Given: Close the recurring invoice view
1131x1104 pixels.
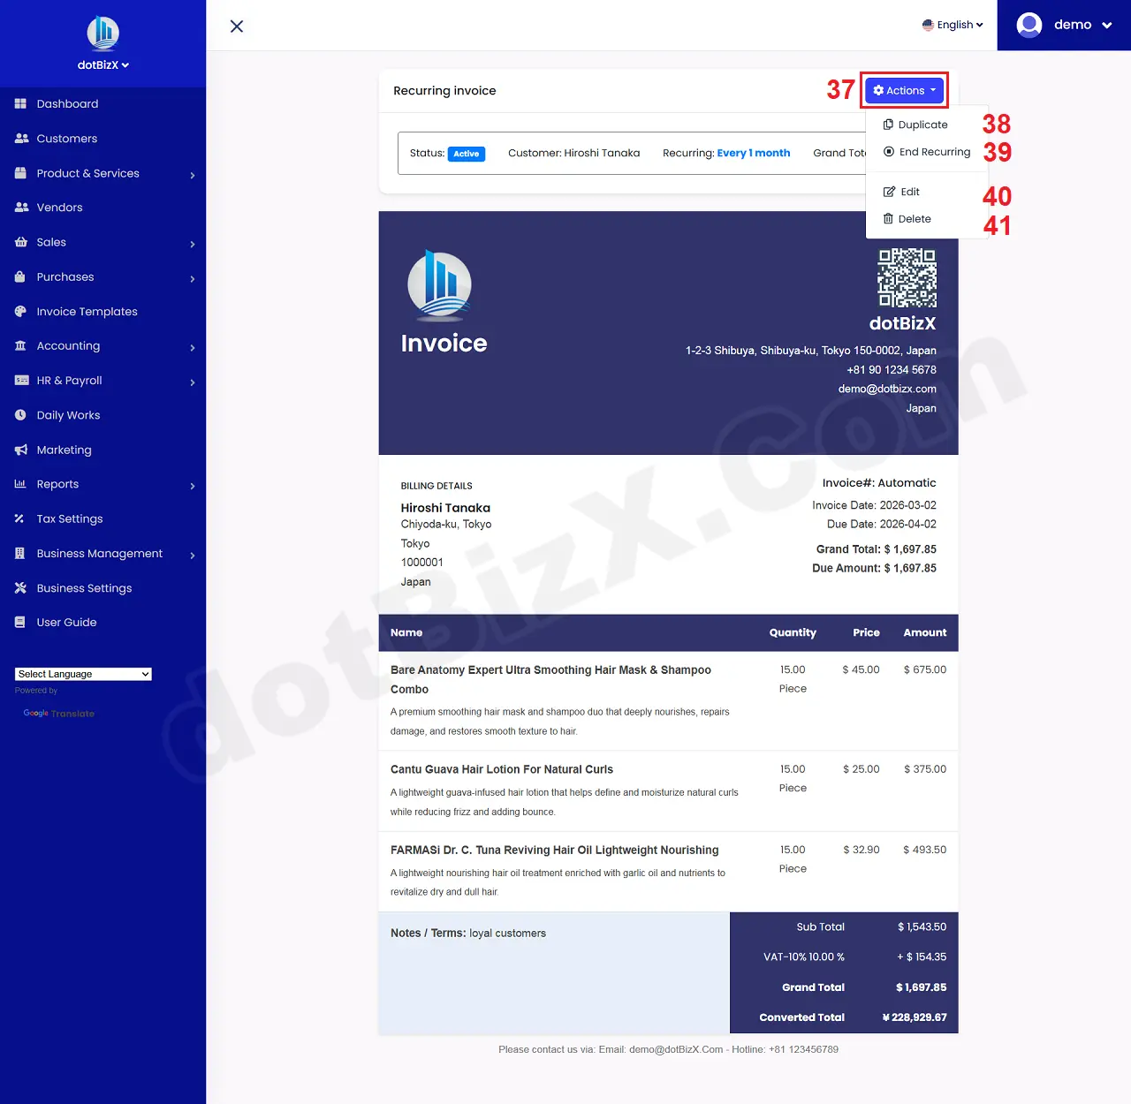Looking at the screenshot, I should 236,26.
